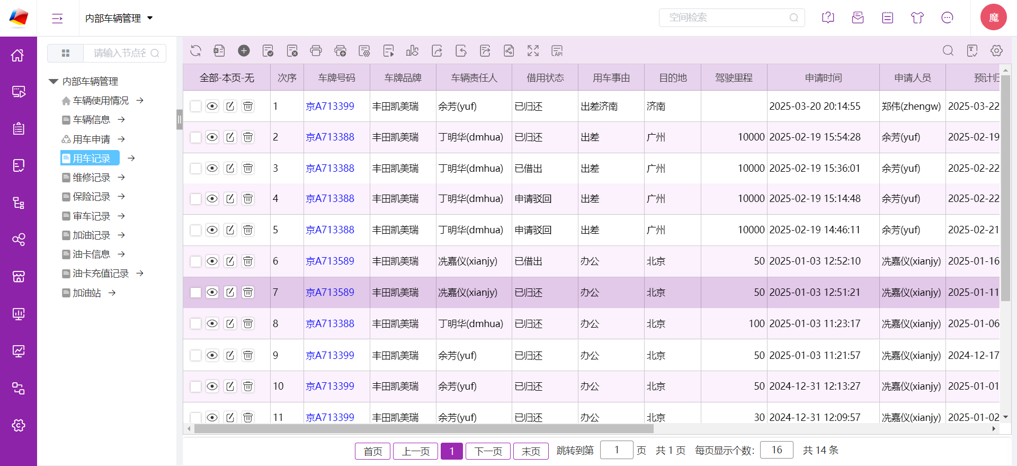Click the horizontal scrollbar of table
The width and height of the screenshot is (1017, 466).
point(423,428)
